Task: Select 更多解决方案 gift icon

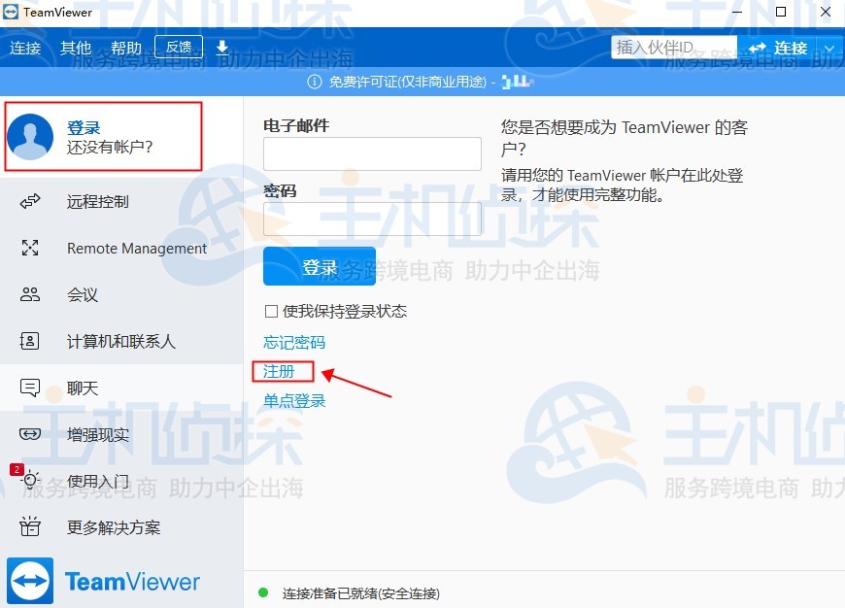Action: (29, 527)
